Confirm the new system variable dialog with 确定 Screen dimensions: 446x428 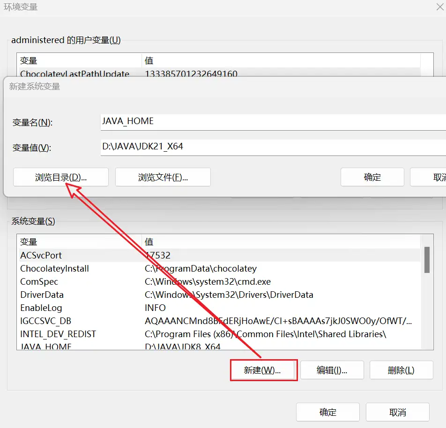click(x=372, y=177)
